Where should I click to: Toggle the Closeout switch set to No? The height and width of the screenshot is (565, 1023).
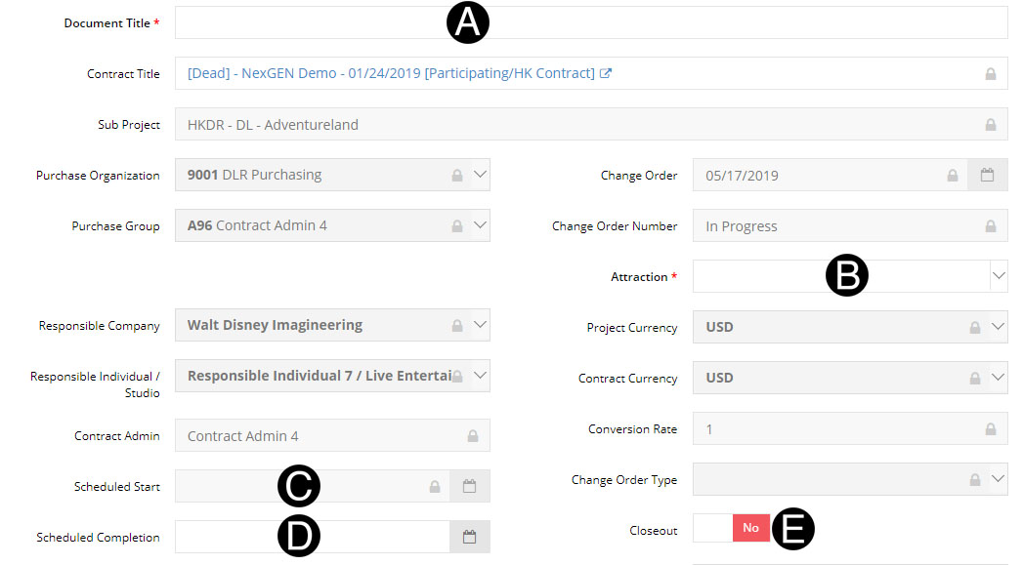pos(731,528)
